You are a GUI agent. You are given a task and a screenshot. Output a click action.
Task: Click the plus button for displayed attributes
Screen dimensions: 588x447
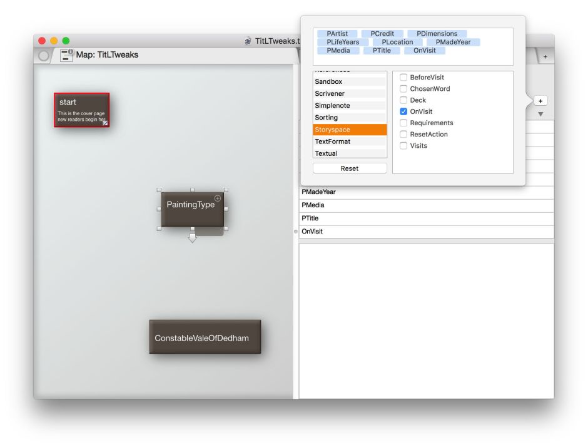[x=540, y=101]
